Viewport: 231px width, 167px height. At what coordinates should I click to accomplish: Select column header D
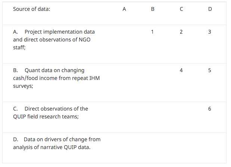point(210,9)
